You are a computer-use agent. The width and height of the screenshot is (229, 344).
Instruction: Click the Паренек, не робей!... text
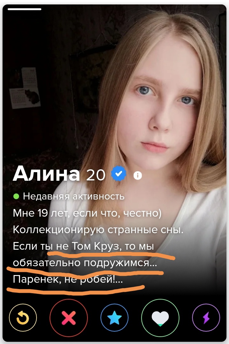[68, 279]
